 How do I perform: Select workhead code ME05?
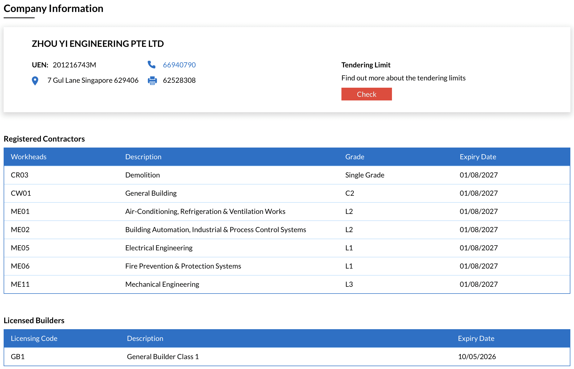point(20,248)
